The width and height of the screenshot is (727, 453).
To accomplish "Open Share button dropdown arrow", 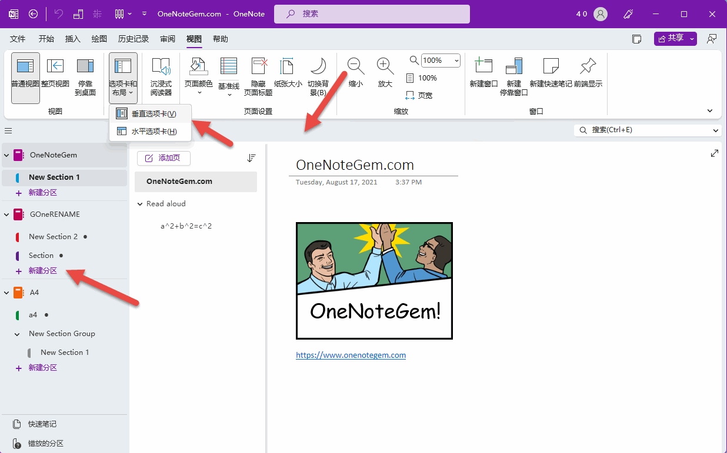I will coord(692,38).
